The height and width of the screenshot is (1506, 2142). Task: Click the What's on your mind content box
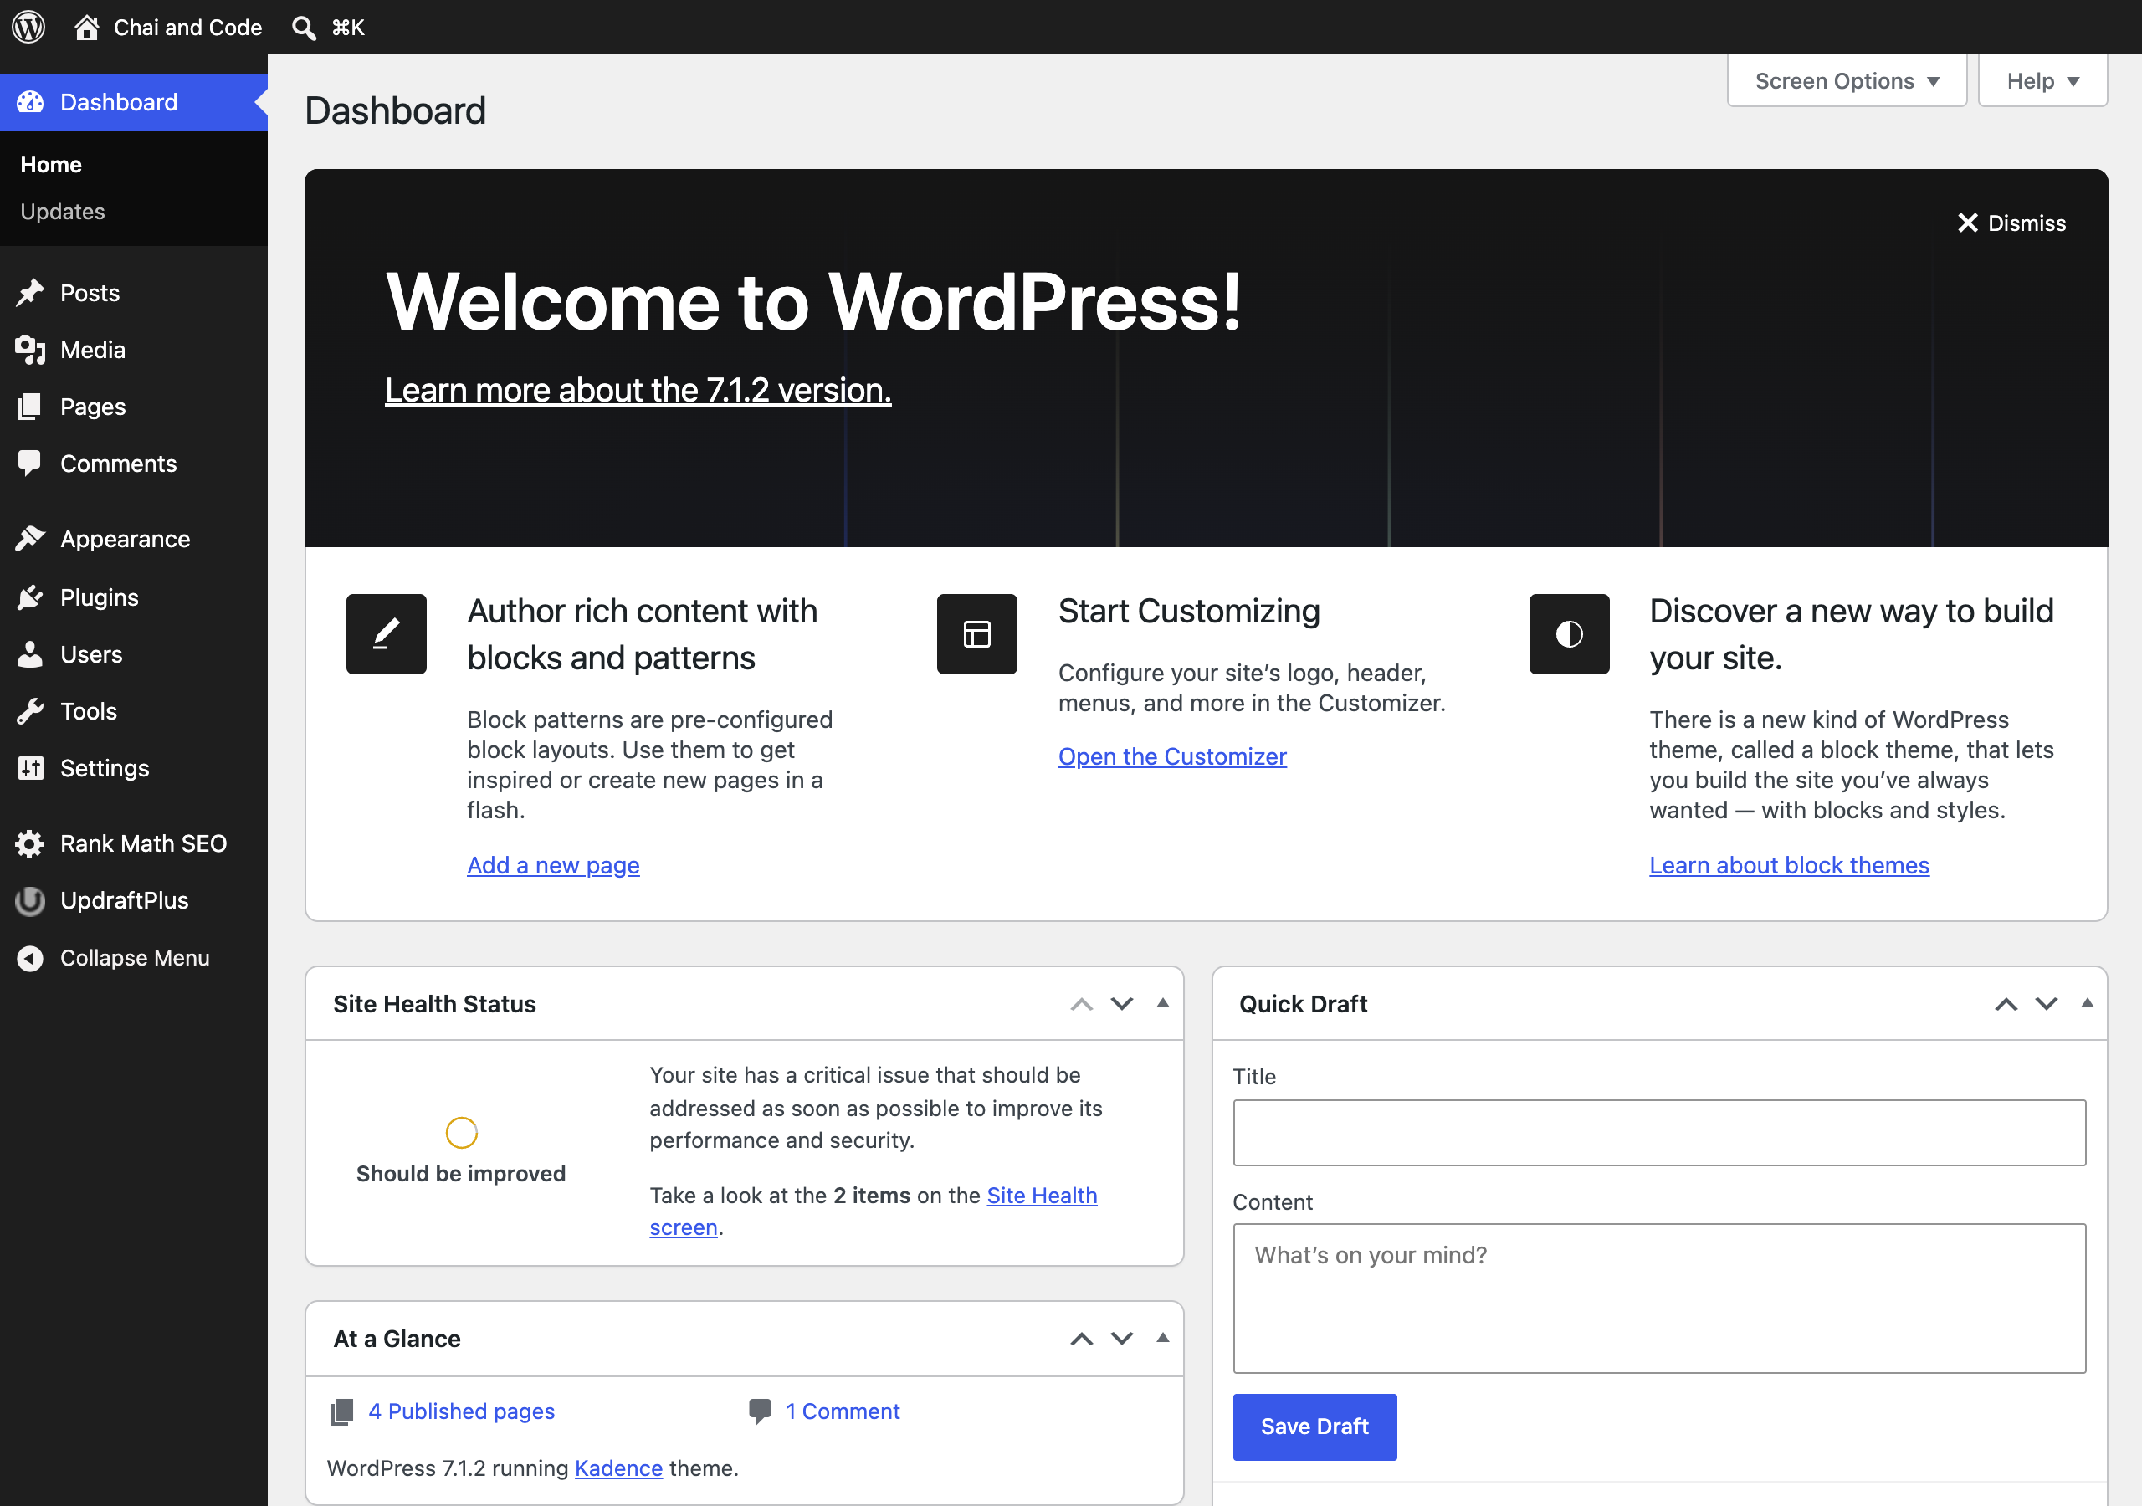click(1658, 1298)
